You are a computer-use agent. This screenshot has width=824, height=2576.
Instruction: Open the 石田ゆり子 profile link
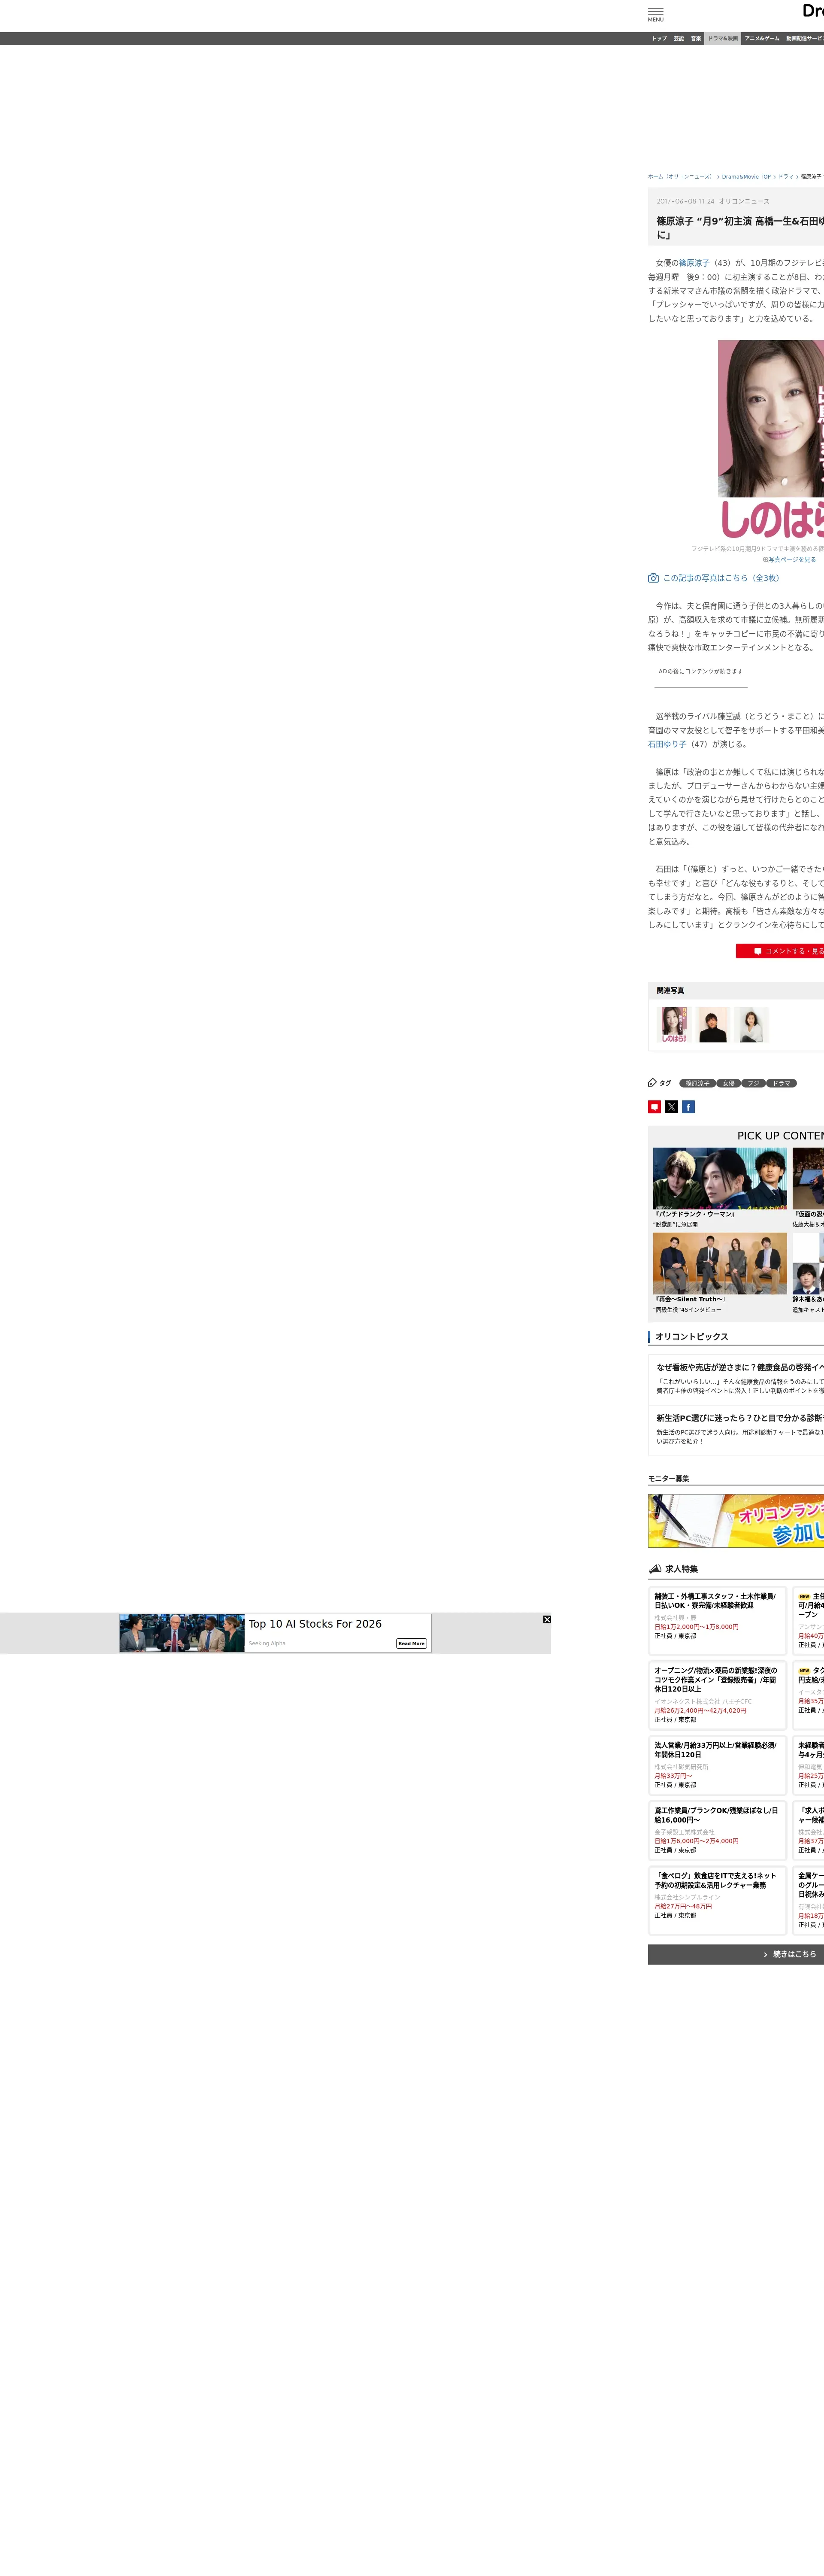point(667,744)
